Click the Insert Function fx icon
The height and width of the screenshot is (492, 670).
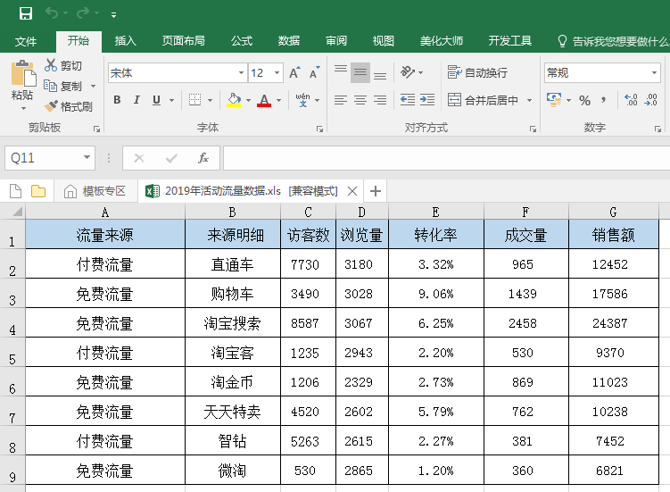click(x=203, y=158)
